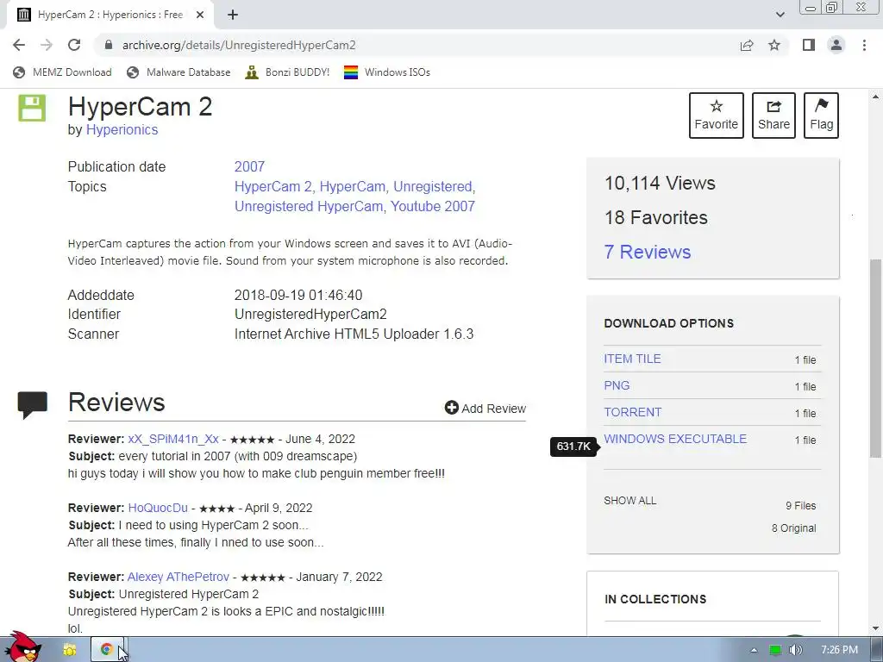Click the Chrome taskbar icon
The width and height of the screenshot is (883, 662).
tap(106, 650)
